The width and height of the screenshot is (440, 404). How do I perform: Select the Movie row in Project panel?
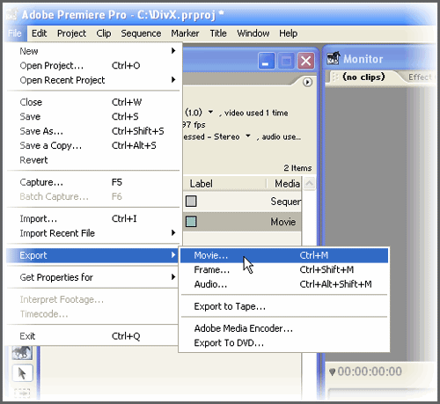[x=242, y=222]
